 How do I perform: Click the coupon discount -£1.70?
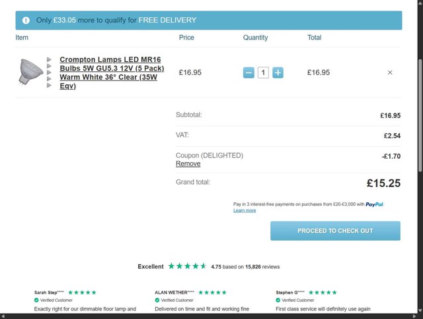(x=391, y=156)
